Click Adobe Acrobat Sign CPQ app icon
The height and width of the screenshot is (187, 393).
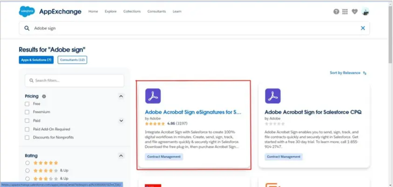point(272,96)
